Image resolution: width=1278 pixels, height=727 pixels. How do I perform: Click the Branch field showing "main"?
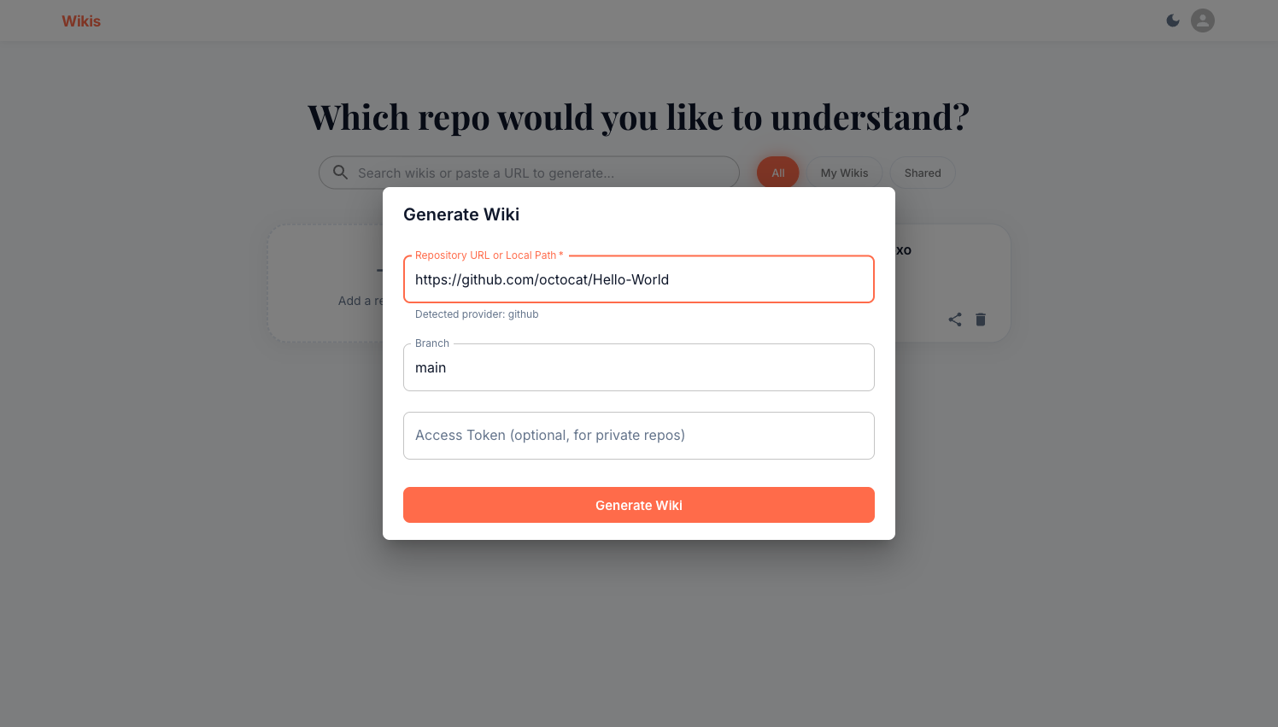point(639,367)
